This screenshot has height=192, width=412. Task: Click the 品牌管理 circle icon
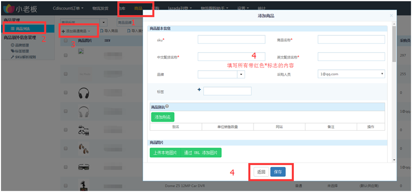[x=12, y=45]
